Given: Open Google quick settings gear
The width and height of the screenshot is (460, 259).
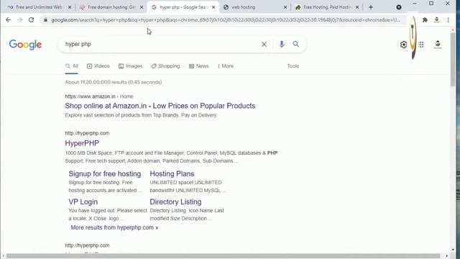Looking at the screenshot, I should tap(403, 45).
